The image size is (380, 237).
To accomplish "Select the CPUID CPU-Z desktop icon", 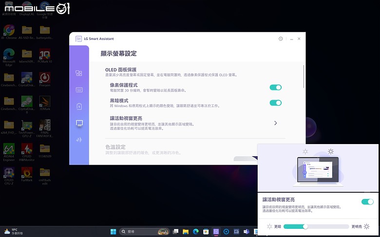I will point(9,176).
